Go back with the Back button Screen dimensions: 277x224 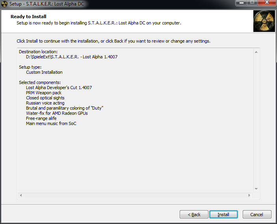pos(194,215)
